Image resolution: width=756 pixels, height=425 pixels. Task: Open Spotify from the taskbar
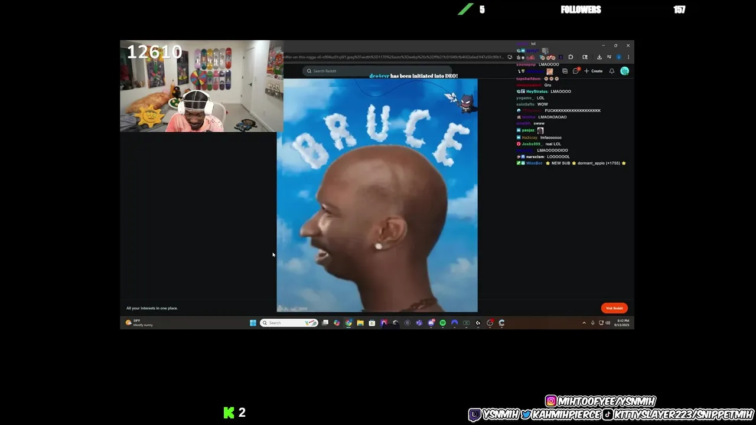click(x=443, y=323)
